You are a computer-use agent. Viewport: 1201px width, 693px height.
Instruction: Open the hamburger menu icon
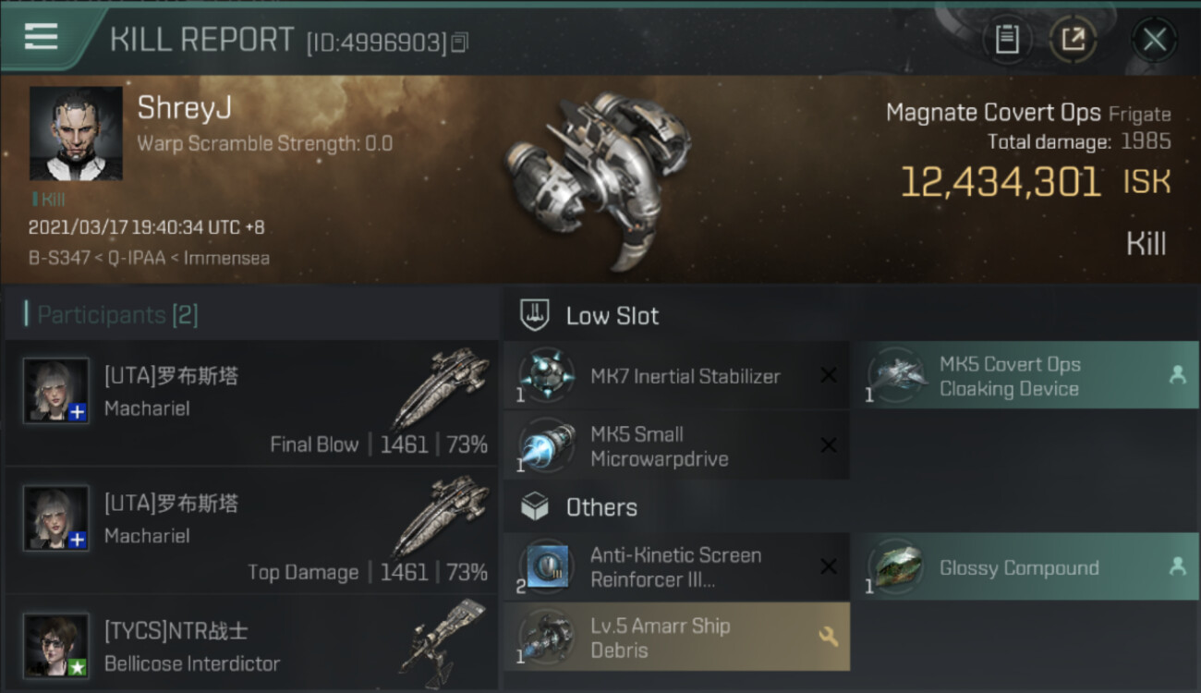tap(41, 37)
